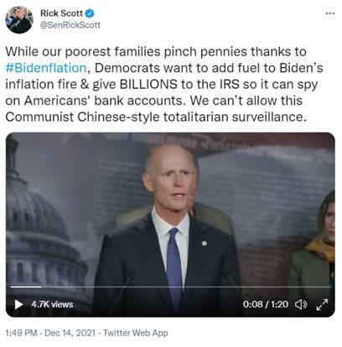The width and height of the screenshot is (342, 347).
Task: Click the 4.7K views counter
Action: (x=52, y=304)
